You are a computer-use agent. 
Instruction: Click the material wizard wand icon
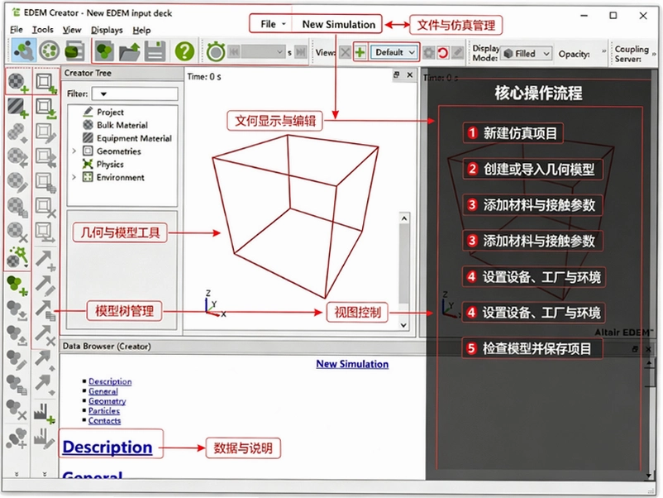point(18,256)
